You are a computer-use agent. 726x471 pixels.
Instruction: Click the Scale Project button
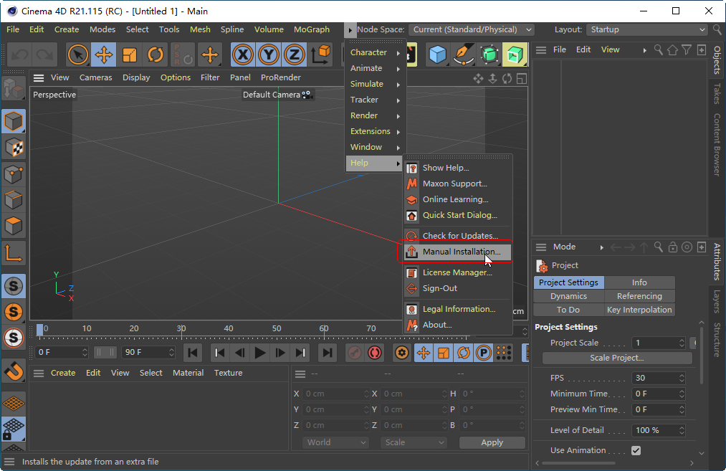[x=616, y=358]
